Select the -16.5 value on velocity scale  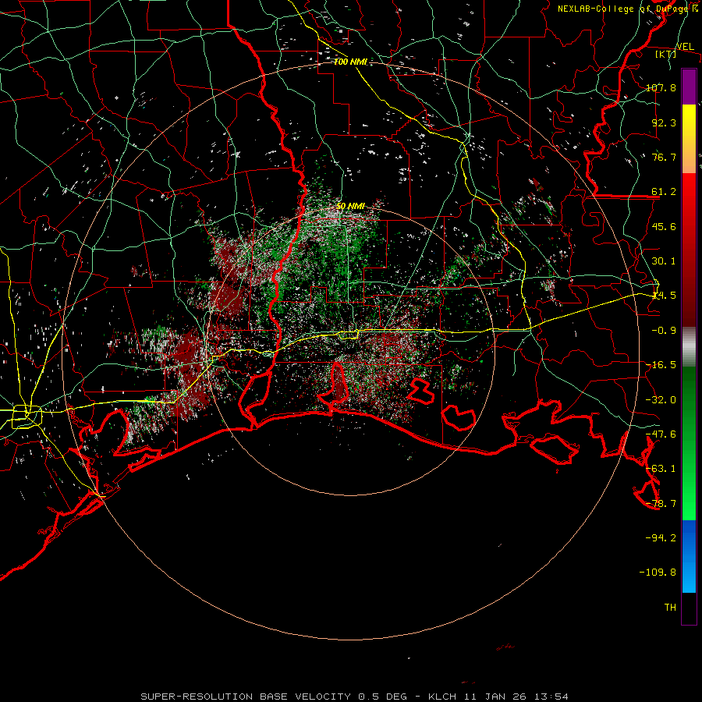[661, 364]
